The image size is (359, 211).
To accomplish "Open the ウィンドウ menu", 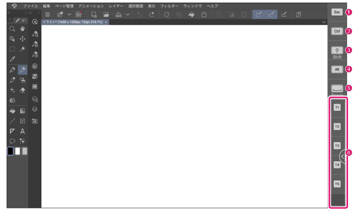I will [193, 6].
